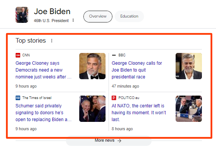216x147 pixels.
Task: Open Schumer privately signaling to donors article
Action: [x=43, y=113]
